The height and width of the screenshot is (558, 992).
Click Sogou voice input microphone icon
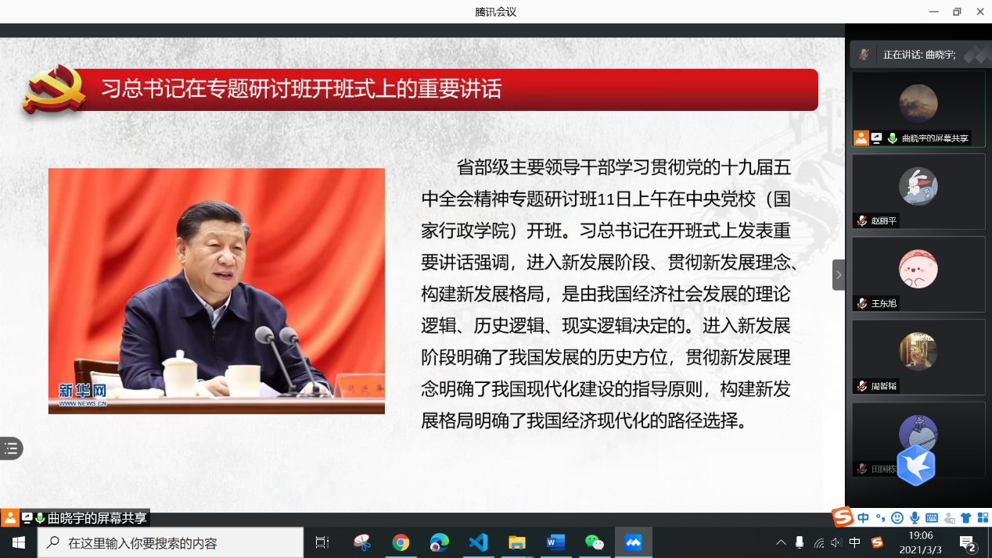(915, 518)
